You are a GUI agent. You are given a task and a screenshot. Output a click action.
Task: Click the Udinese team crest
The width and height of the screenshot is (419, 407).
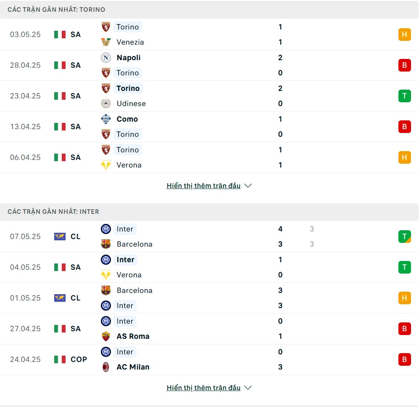106,104
